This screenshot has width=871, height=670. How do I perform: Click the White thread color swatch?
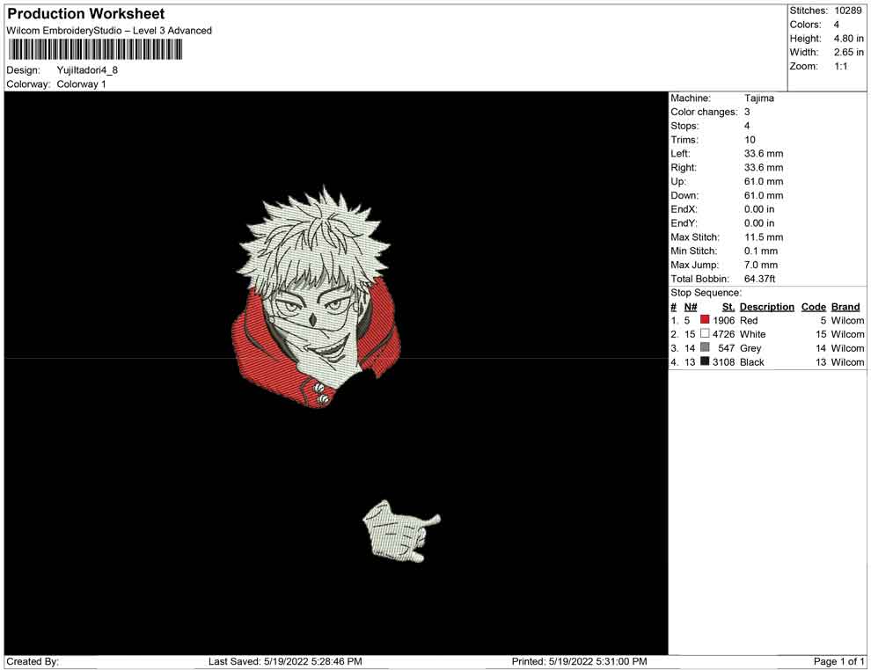(705, 333)
